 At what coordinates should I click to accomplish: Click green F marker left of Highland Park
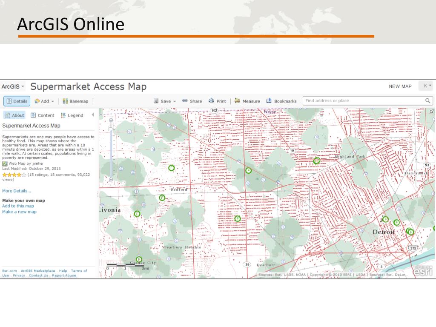[316, 161]
